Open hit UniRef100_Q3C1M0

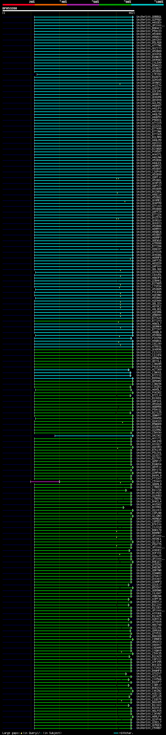[149, 91]
